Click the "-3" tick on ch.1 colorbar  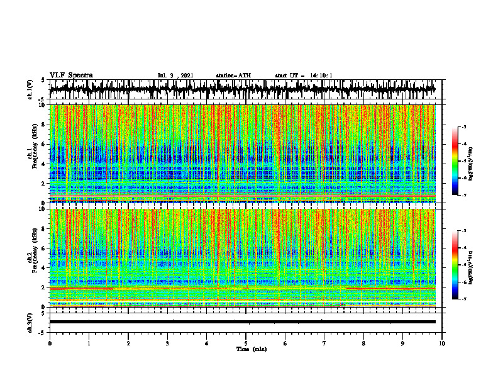coord(463,126)
